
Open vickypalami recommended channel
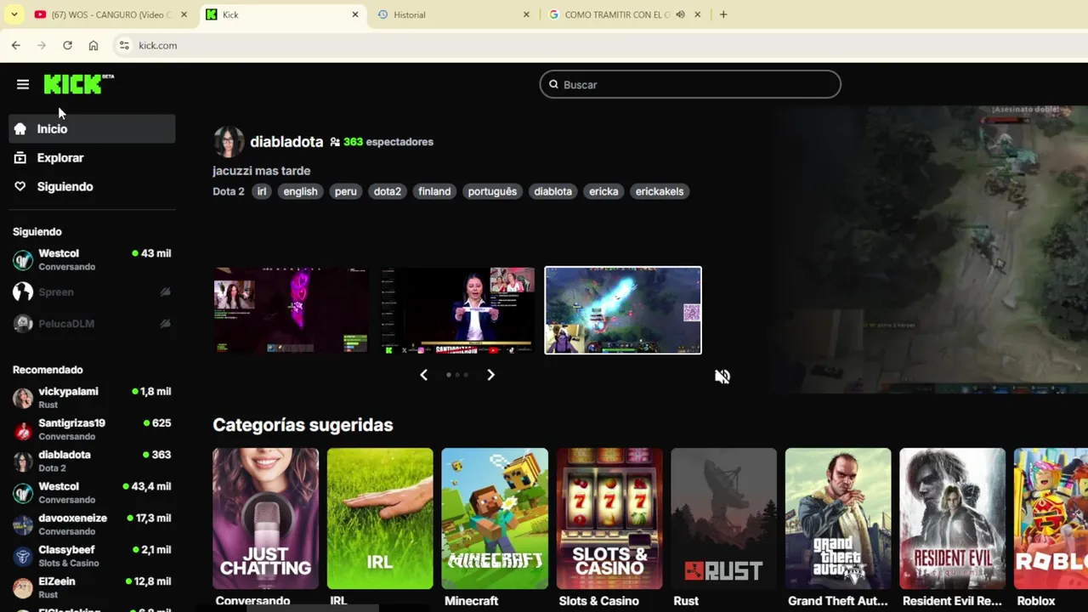pos(92,398)
